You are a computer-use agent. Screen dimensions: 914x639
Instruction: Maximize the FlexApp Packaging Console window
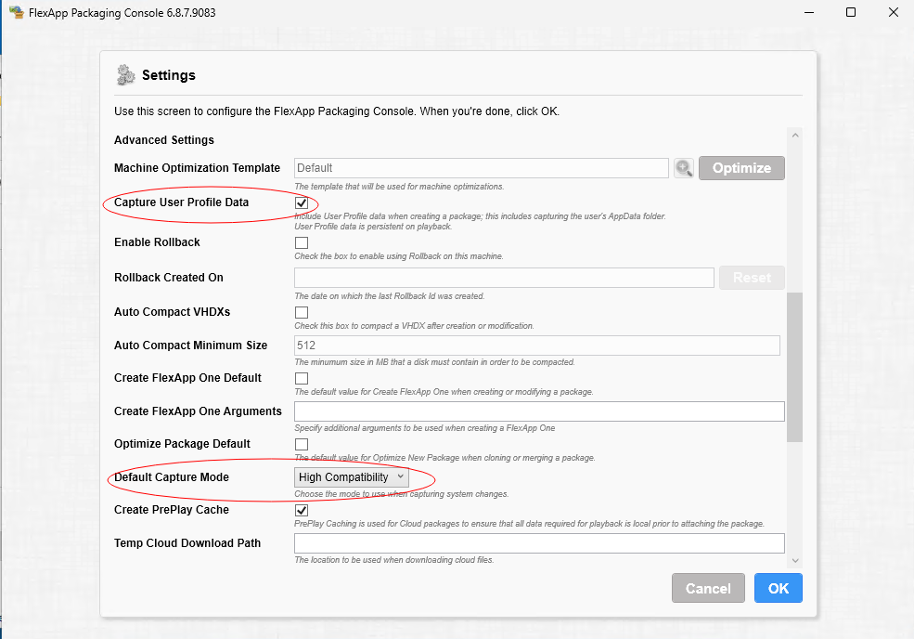(x=851, y=12)
